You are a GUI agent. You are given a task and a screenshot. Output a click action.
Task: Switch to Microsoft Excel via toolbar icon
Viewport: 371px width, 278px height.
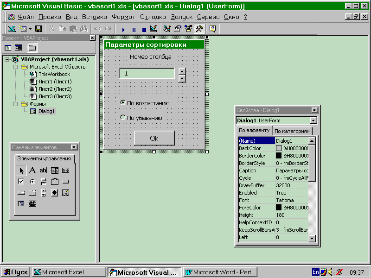tap(12, 29)
